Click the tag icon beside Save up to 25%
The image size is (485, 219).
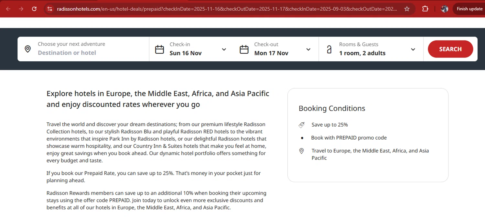point(301,125)
